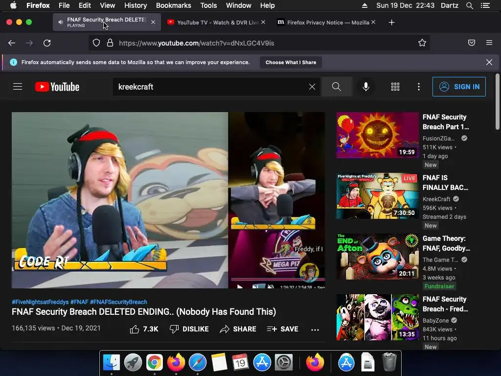
Task: Click the SIGN IN button
Action: click(459, 87)
